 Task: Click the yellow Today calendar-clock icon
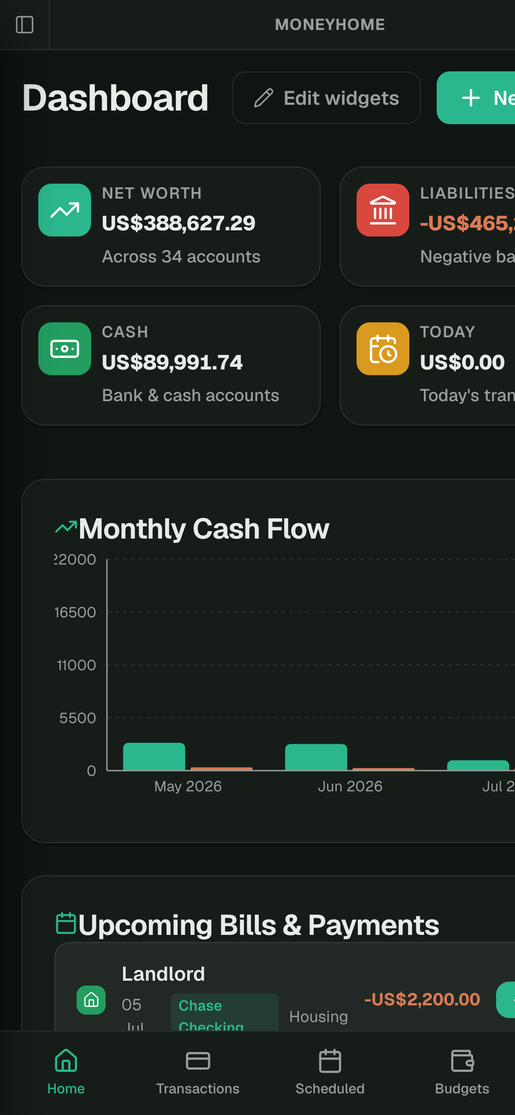pyautogui.click(x=383, y=349)
